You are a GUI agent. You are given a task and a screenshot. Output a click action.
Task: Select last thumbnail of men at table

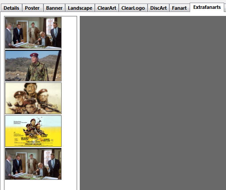tap(33, 164)
